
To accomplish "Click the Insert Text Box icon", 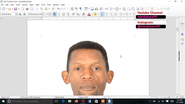I will [x=101, y=9].
